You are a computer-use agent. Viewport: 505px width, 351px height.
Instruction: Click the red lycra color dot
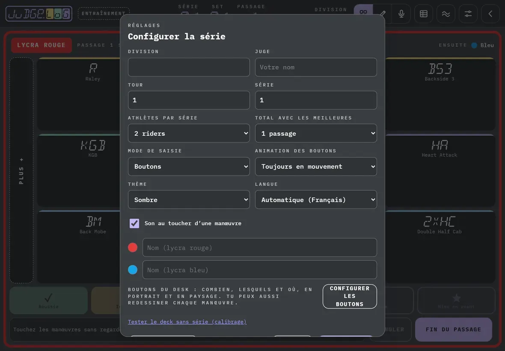pos(133,247)
